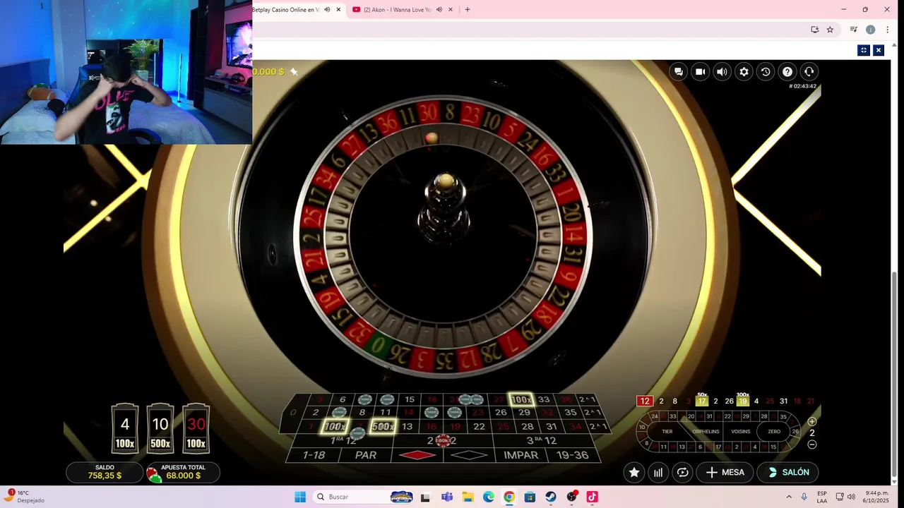Image resolution: width=904 pixels, height=508 pixels.
Task: Select ZERO bet on racetrack
Action: point(774,431)
